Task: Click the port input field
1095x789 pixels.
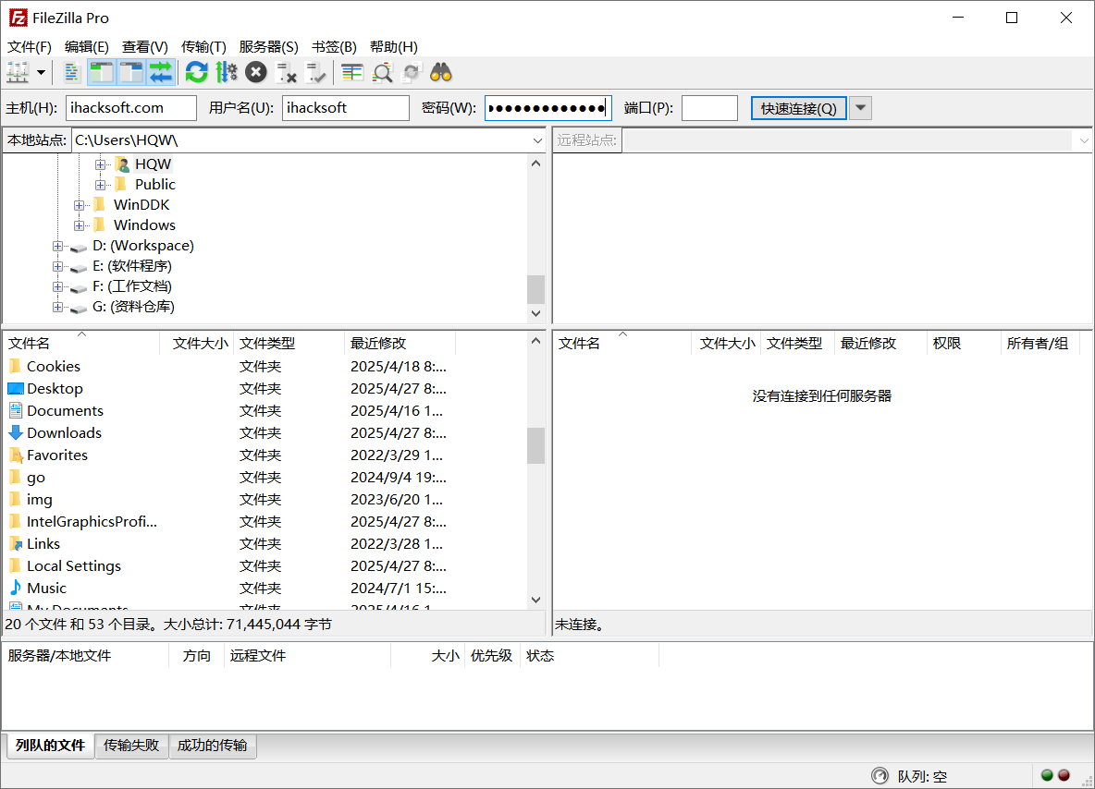Action: (x=709, y=108)
